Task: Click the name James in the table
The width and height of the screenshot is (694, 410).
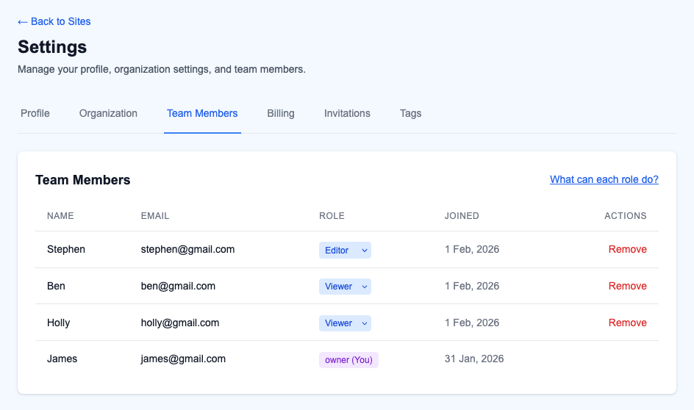Action: 62,359
